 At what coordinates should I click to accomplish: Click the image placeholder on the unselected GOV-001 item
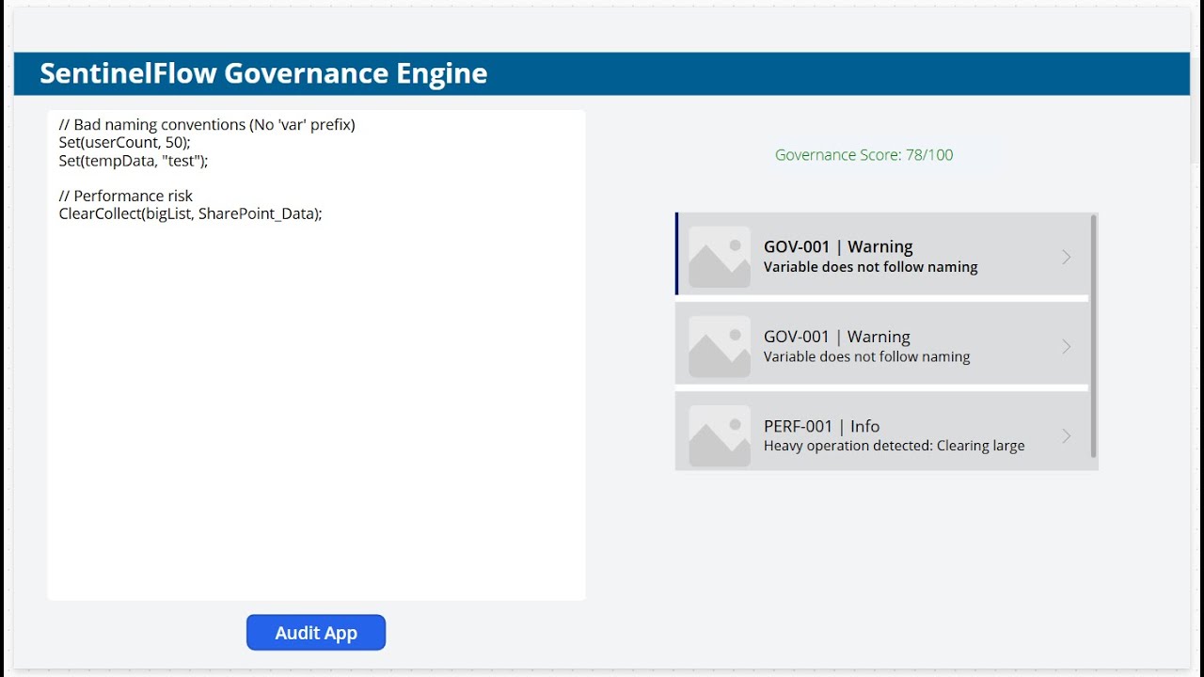click(x=720, y=346)
